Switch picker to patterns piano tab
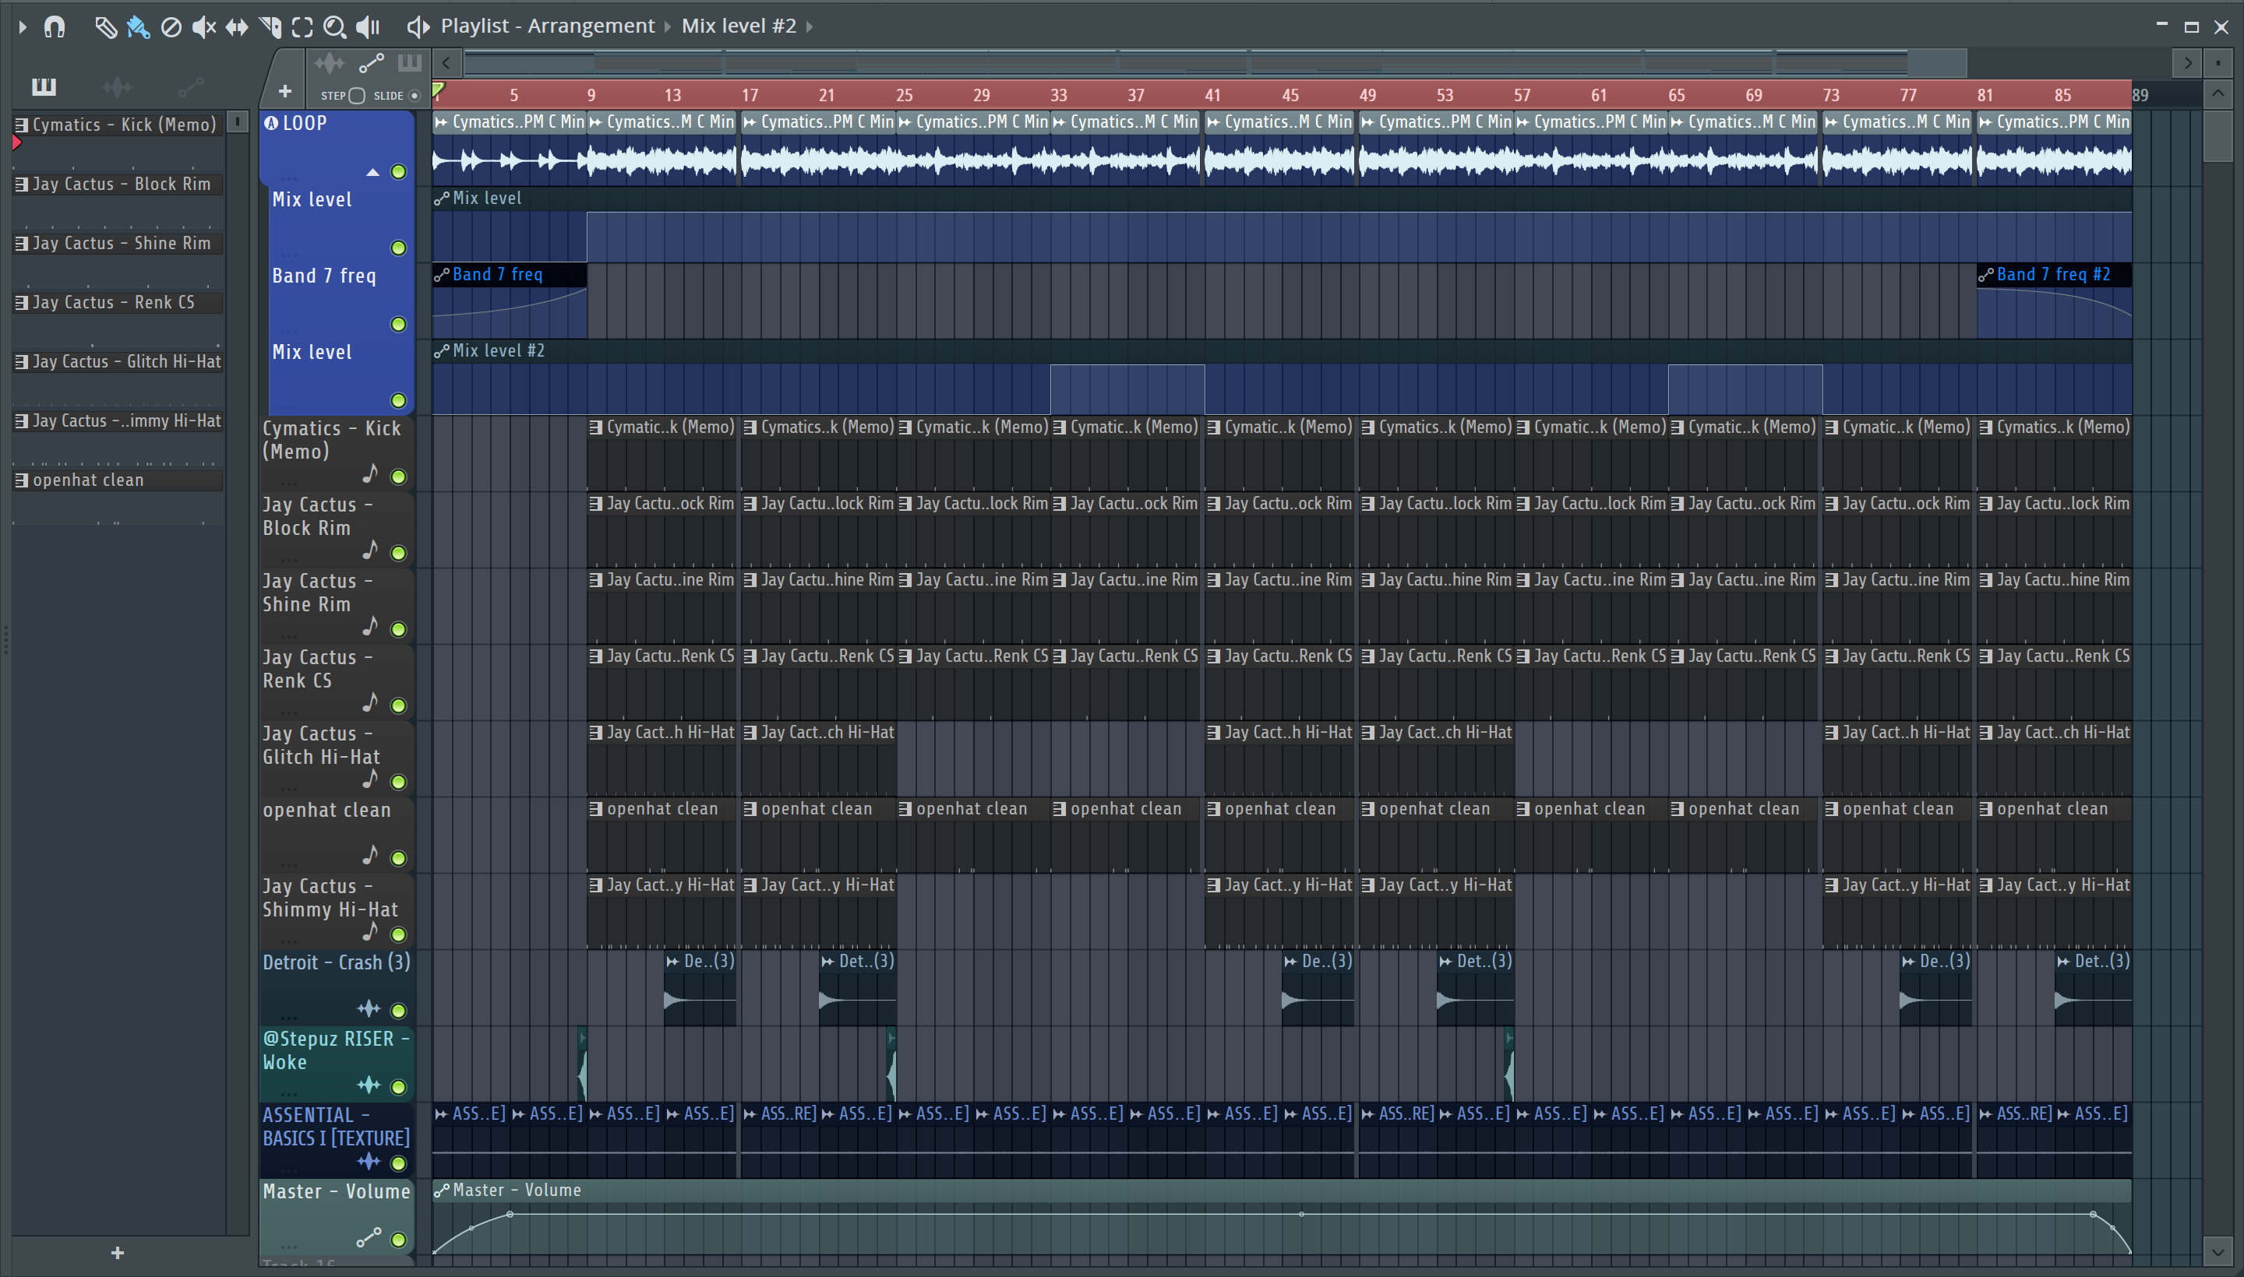 pos(43,86)
